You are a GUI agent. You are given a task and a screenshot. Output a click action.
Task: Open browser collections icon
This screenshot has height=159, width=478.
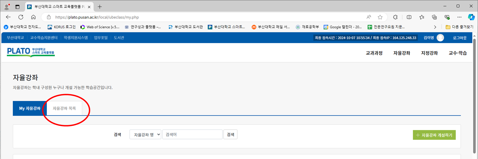pos(434,17)
